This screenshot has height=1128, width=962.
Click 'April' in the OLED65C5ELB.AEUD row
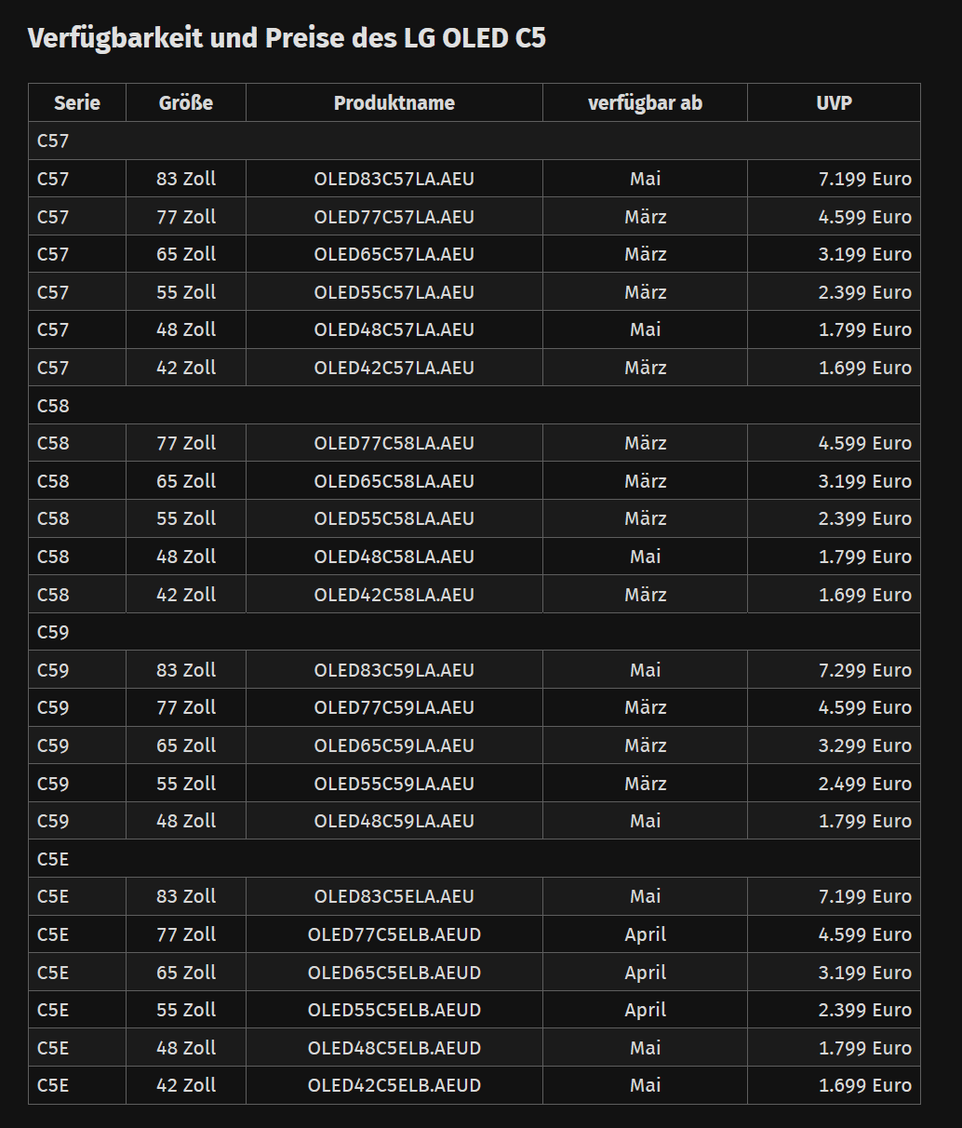[x=646, y=973]
